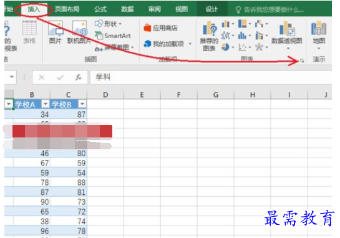Cancel the entry in the formula bar

(x=41, y=77)
